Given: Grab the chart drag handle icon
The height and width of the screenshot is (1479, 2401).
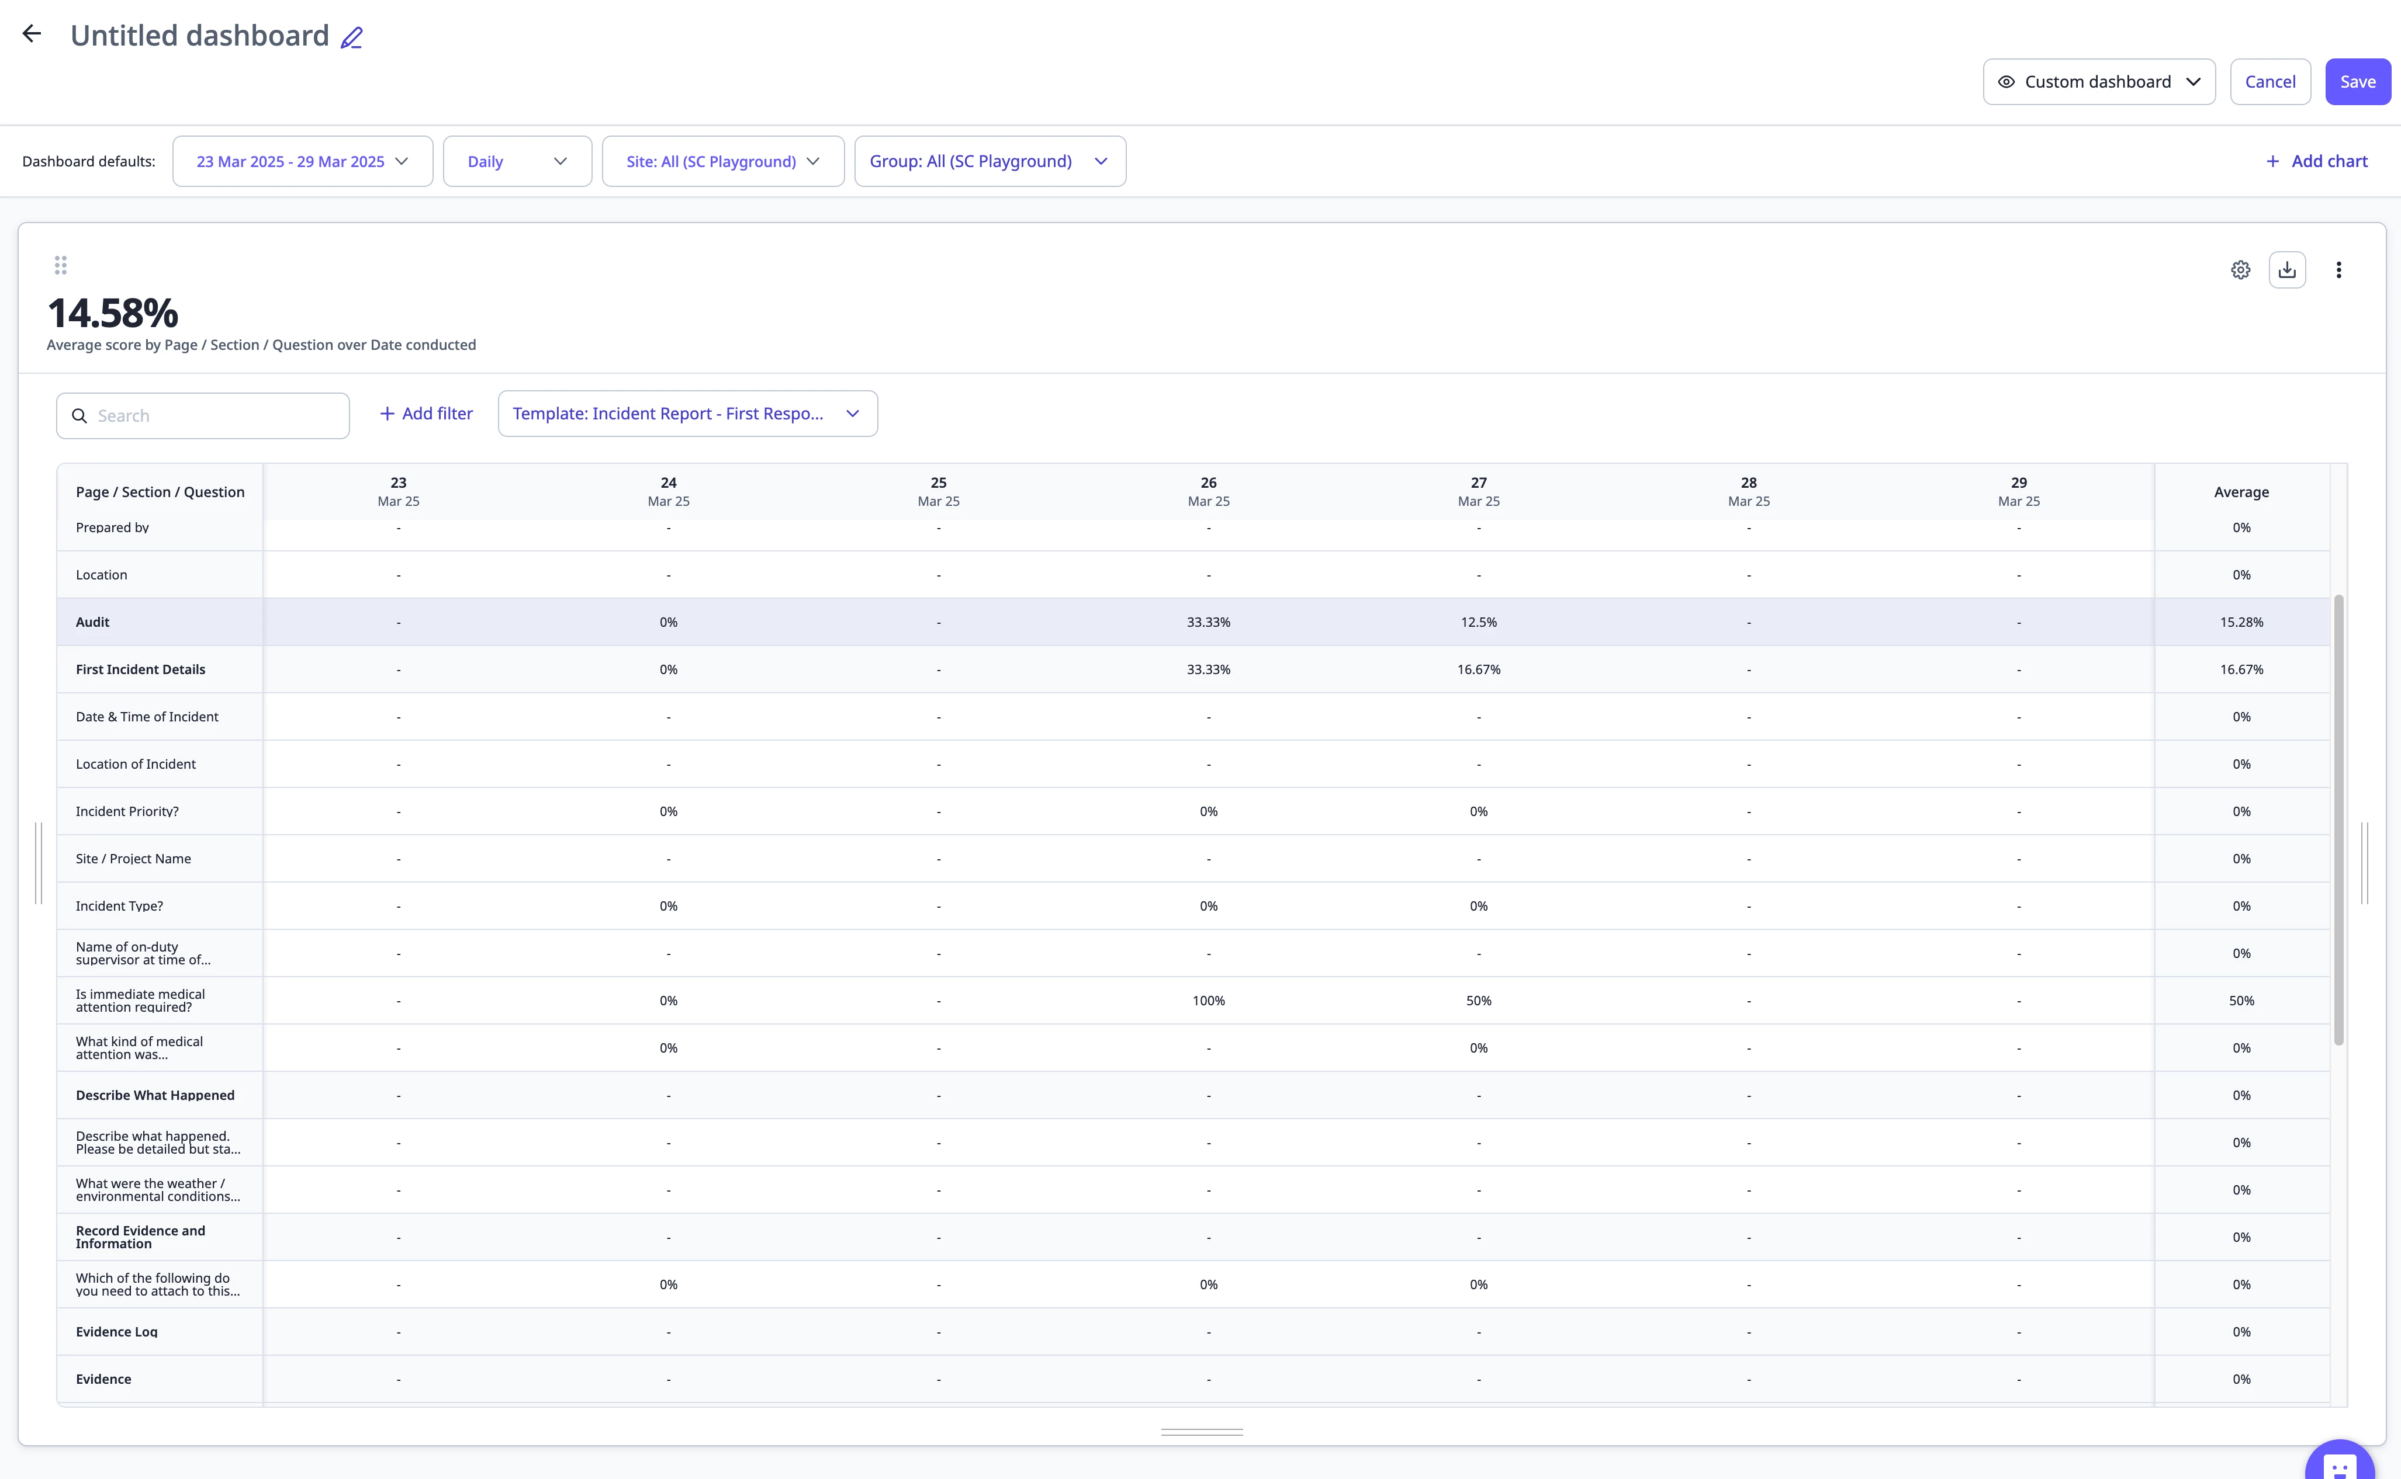Looking at the screenshot, I should click(61, 265).
